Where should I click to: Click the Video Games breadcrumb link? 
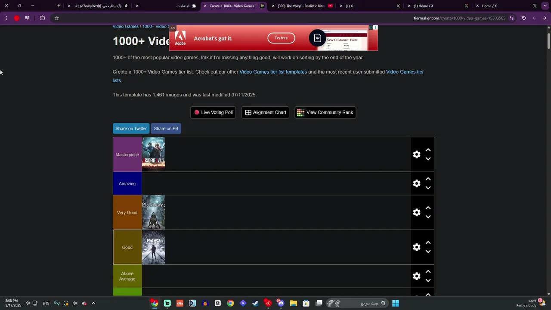click(x=125, y=27)
